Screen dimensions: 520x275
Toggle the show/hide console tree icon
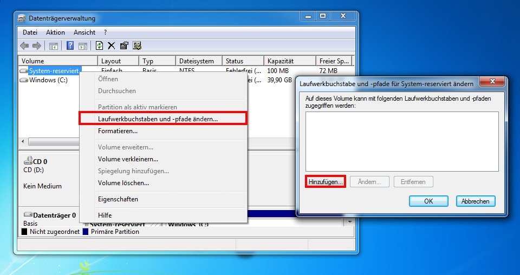(x=54, y=45)
